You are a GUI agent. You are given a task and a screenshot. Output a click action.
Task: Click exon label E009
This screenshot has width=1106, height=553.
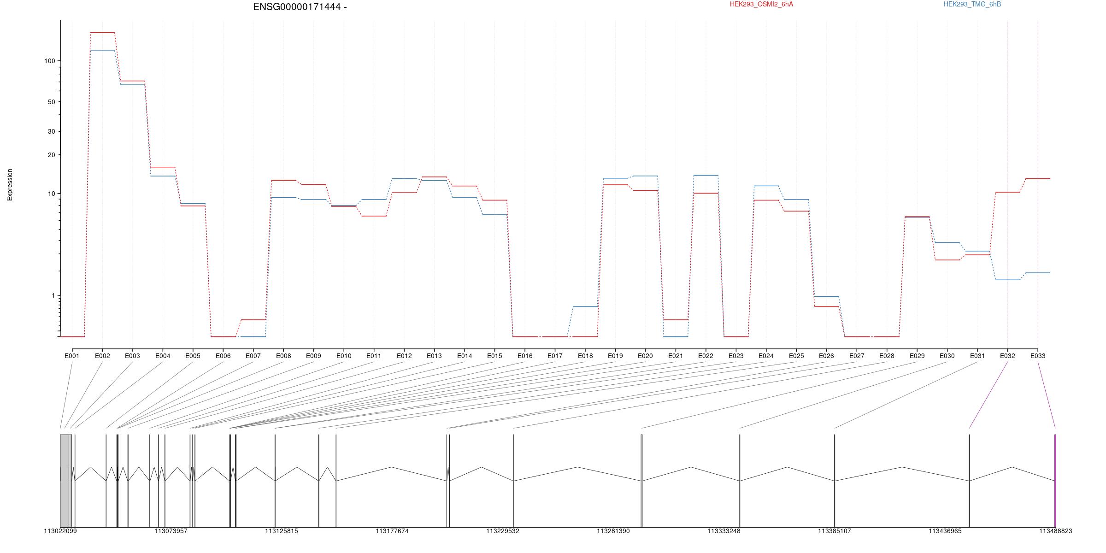click(x=313, y=356)
